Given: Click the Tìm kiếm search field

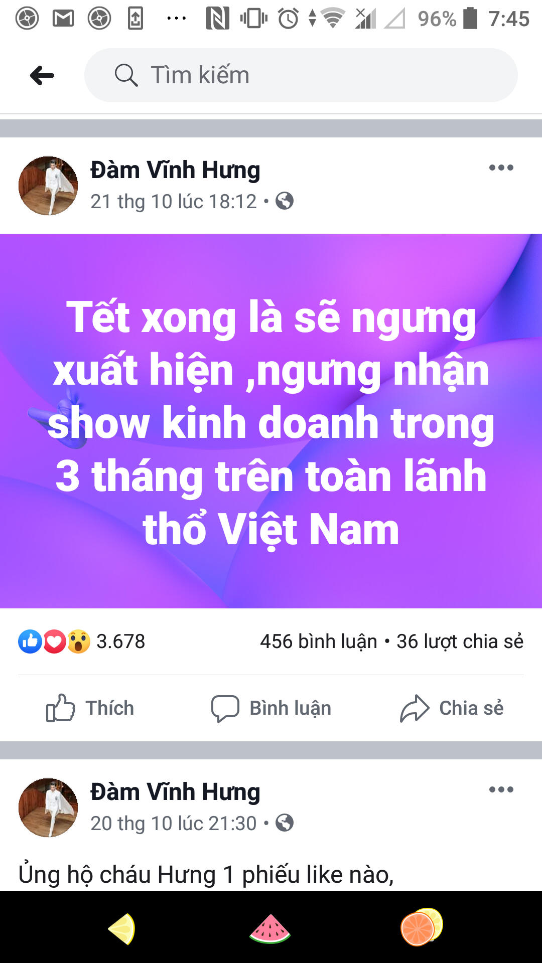Looking at the screenshot, I should [x=301, y=75].
